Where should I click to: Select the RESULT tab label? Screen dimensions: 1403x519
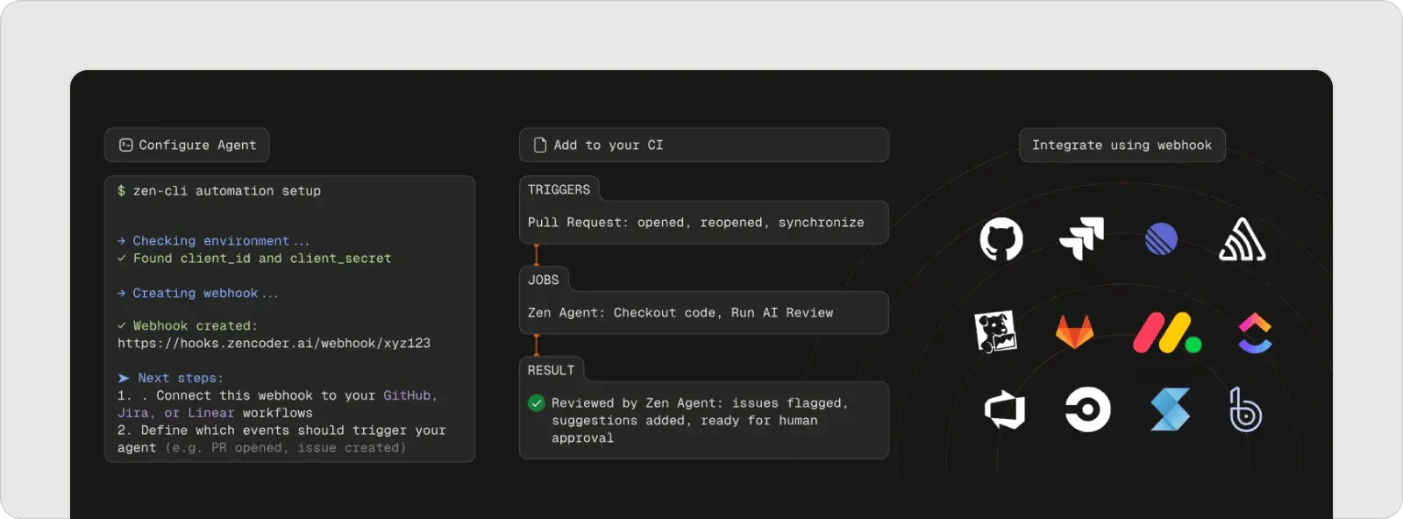pyautogui.click(x=552, y=370)
